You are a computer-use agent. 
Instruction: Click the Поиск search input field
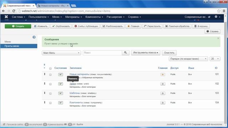[102, 53]
